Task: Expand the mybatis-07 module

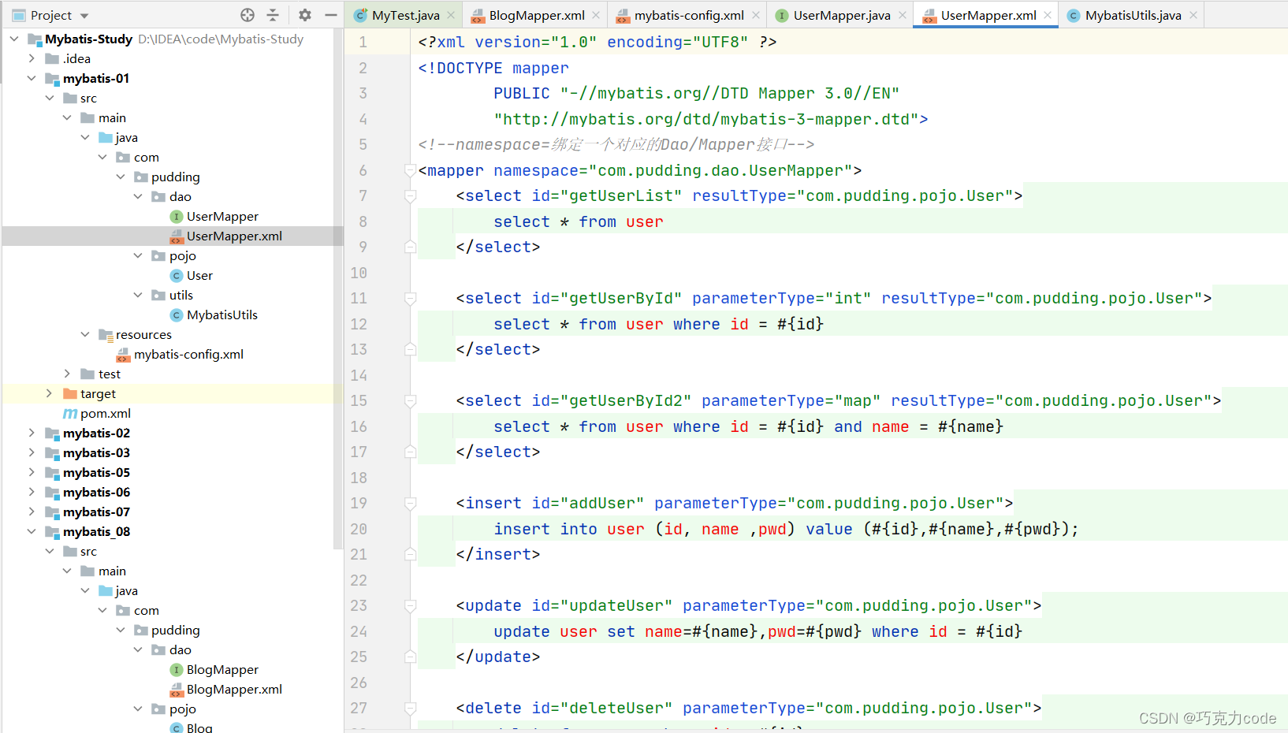Action: point(32,512)
